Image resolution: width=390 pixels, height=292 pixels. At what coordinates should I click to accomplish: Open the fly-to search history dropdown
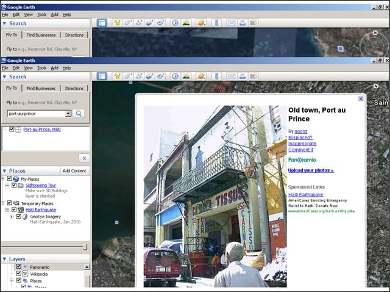68,114
